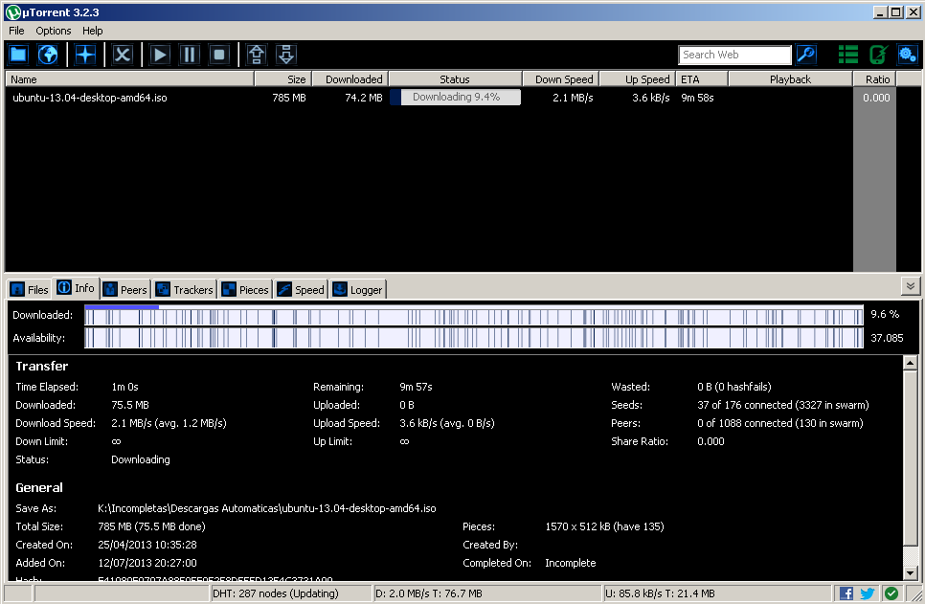925x604 pixels.
Task: Click the µTorrent logo icon in the title bar
Action: [13, 11]
